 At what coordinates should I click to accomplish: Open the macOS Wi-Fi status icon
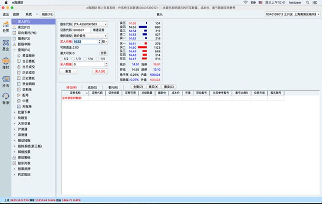245,3
